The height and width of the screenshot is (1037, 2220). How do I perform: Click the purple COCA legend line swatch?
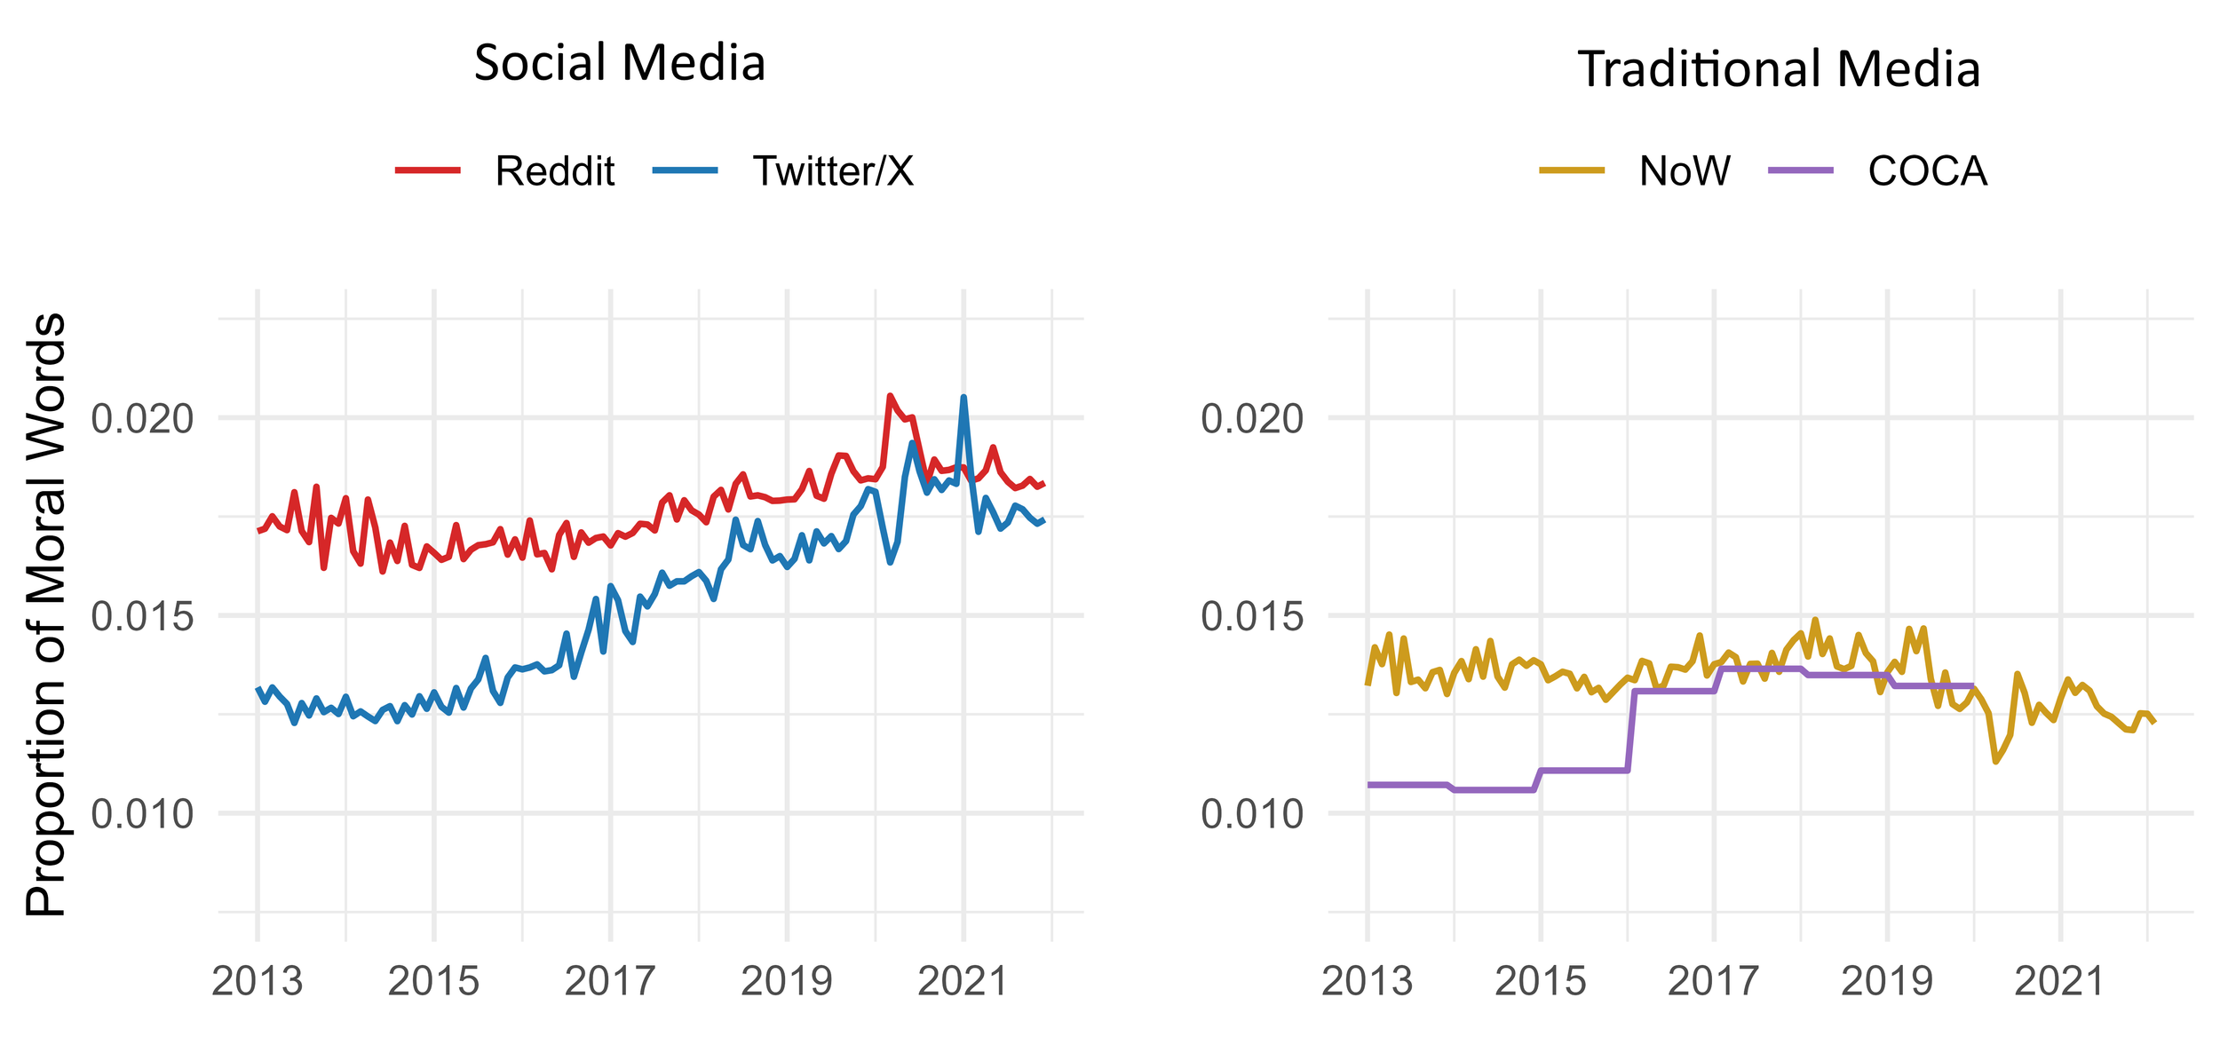point(1801,170)
